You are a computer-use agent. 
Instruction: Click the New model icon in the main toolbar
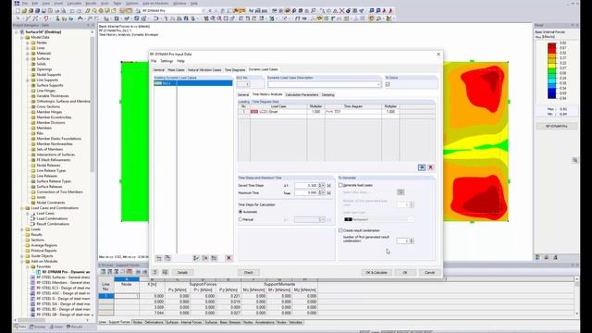[18, 11]
